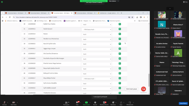Open Zoom Chat panel

point(77,103)
